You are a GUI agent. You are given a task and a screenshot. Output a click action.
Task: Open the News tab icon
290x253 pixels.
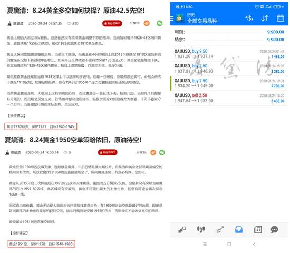pyautogui.click(x=258, y=229)
